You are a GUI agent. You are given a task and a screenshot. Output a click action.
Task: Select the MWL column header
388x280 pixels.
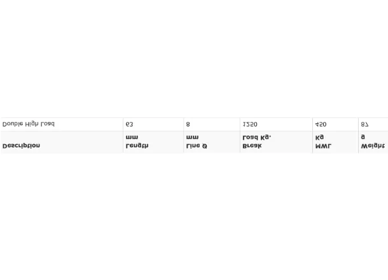point(323,146)
